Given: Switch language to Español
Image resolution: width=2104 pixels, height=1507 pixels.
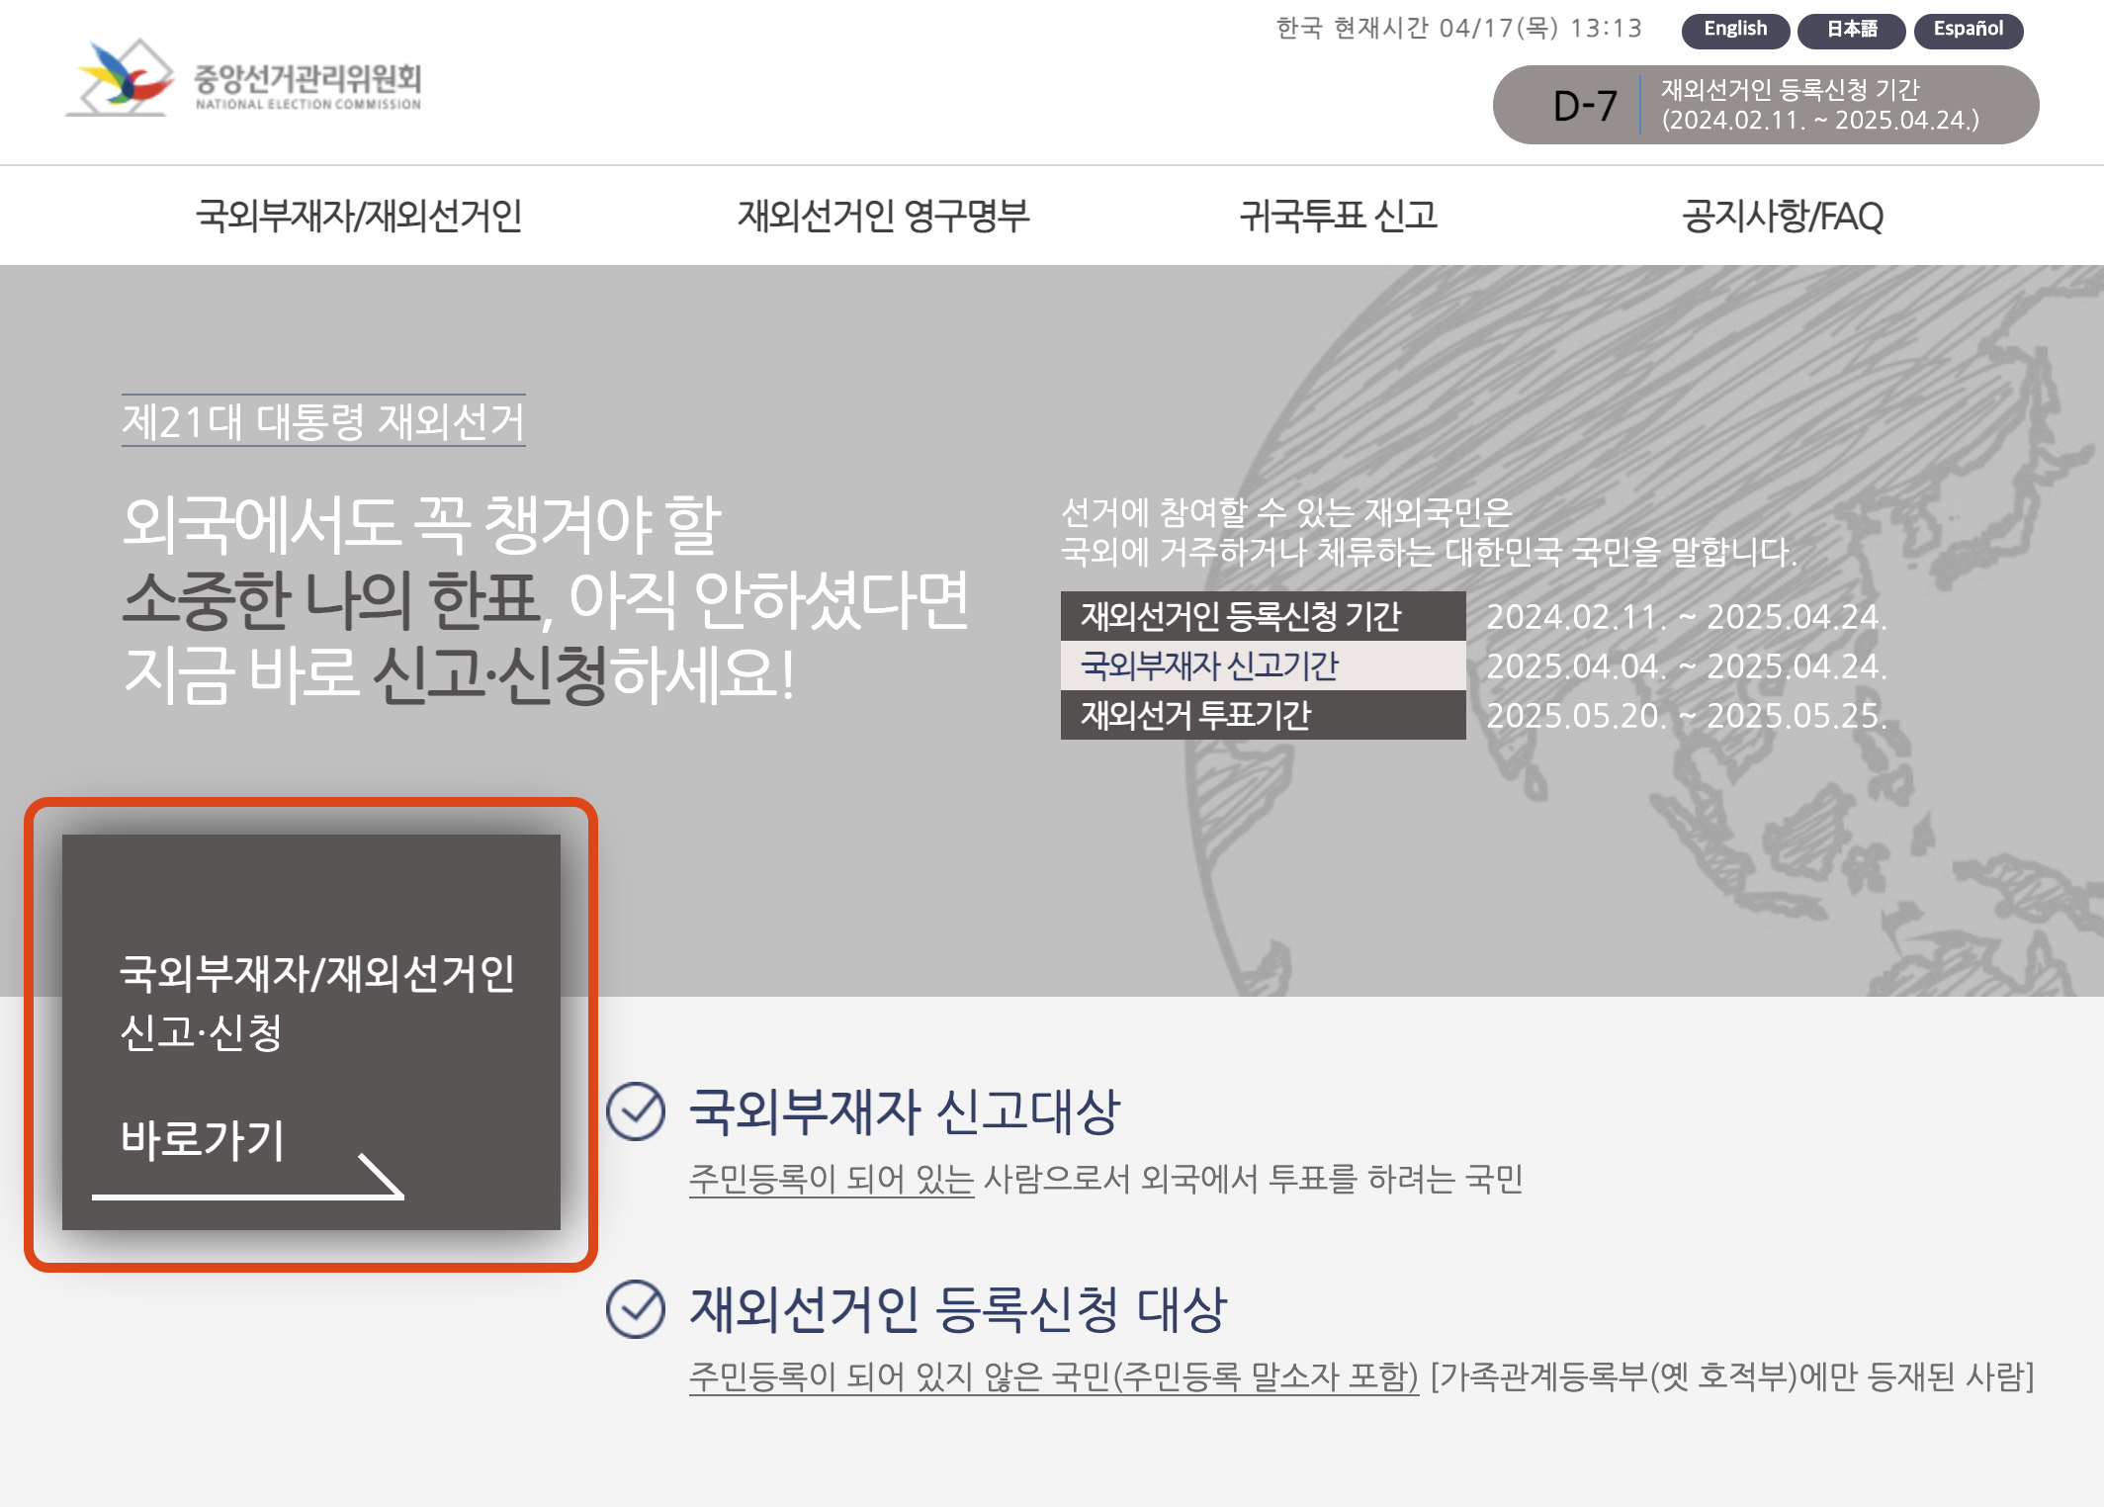Looking at the screenshot, I should point(1968,30).
